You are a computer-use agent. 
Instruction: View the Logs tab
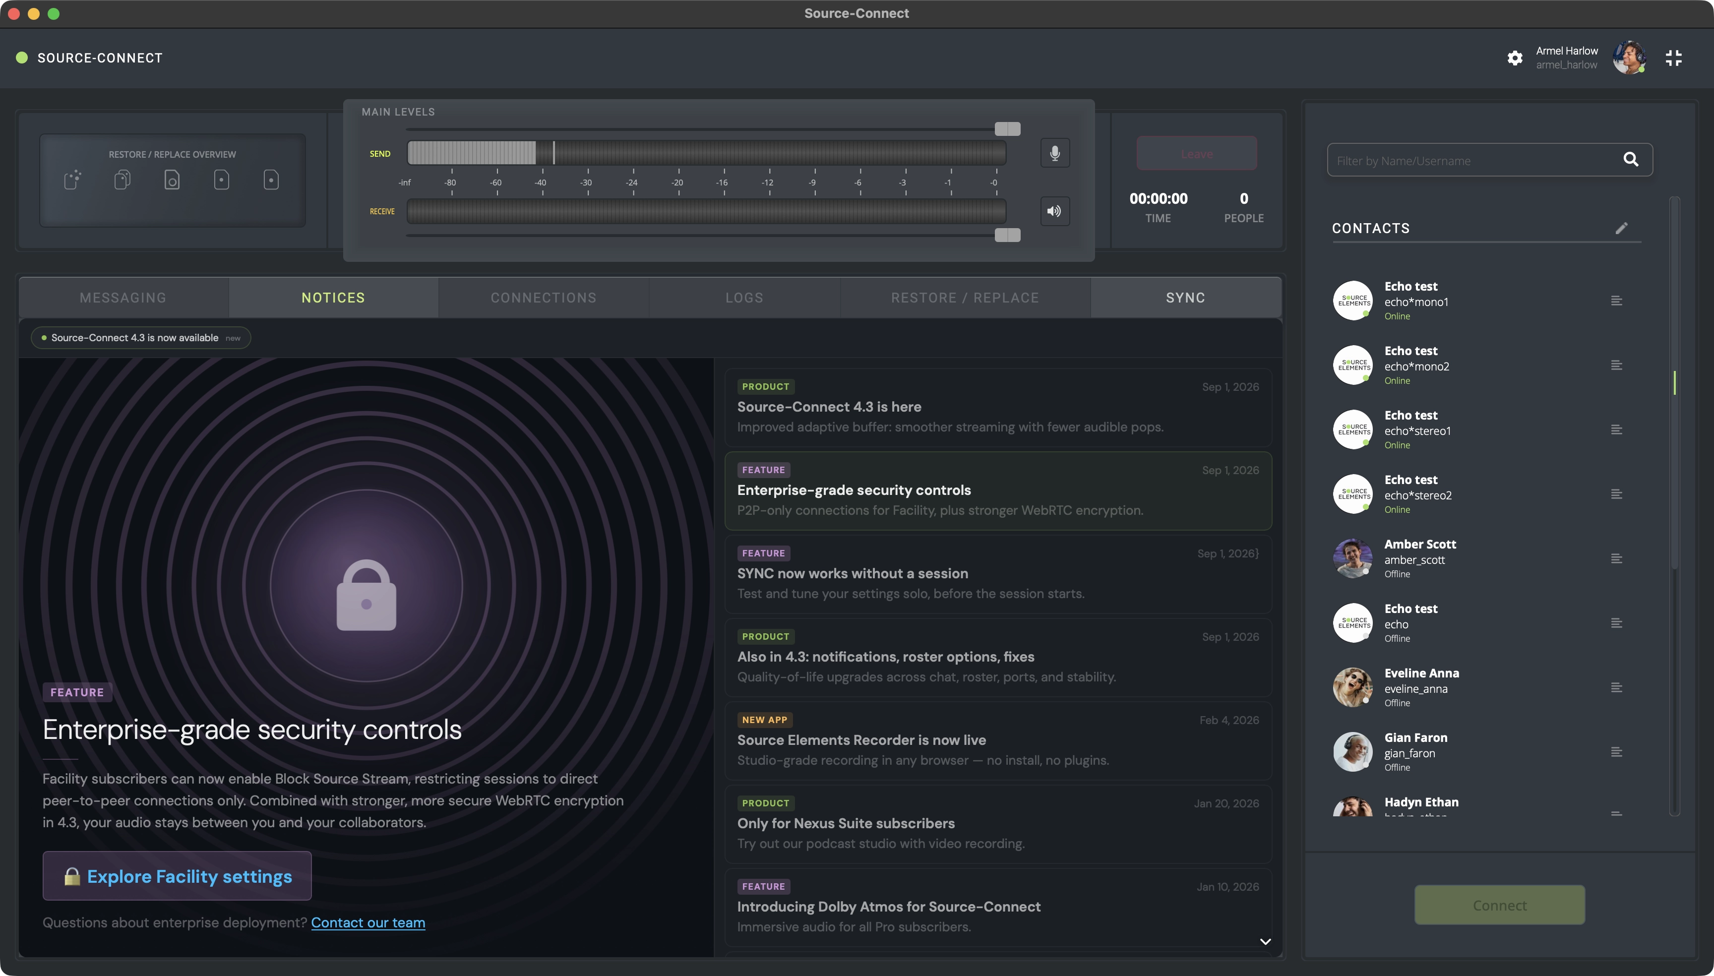744,298
